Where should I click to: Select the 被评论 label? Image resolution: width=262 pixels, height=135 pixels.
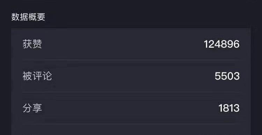pos(37,76)
